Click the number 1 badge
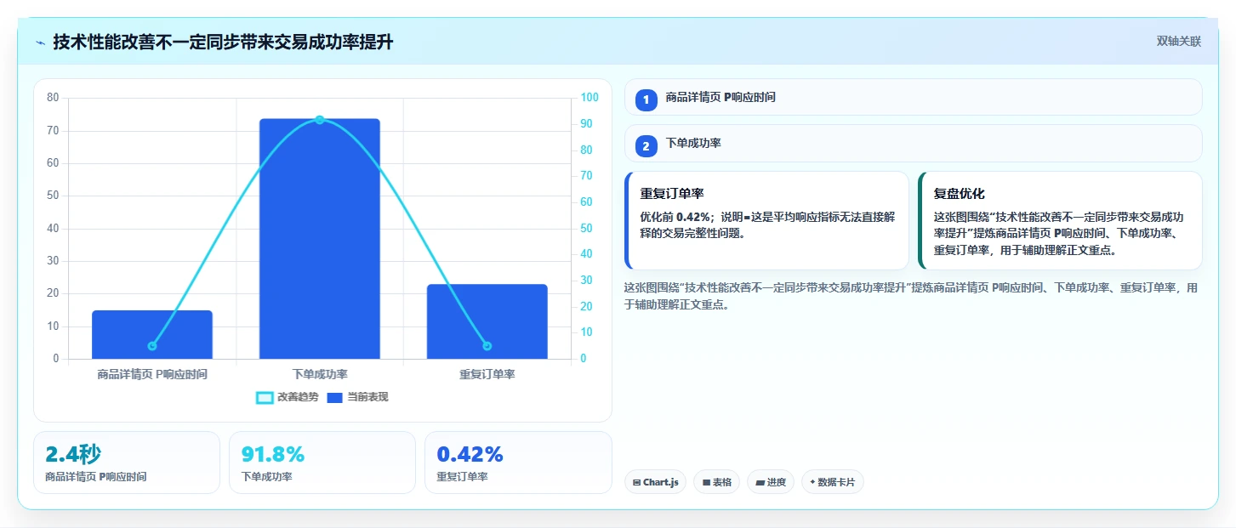1236x528 pixels. pos(646,99)
